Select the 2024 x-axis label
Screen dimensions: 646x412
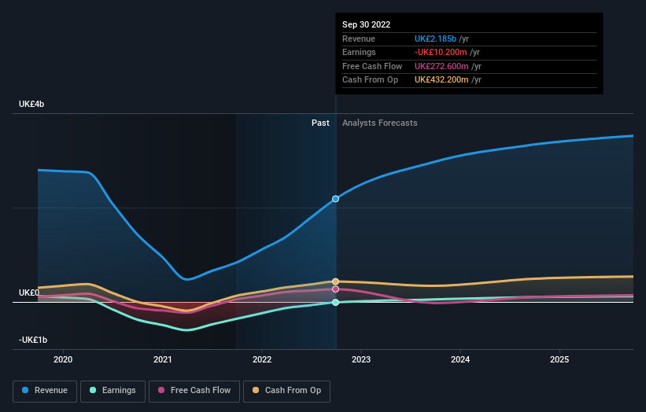(460, 360)
